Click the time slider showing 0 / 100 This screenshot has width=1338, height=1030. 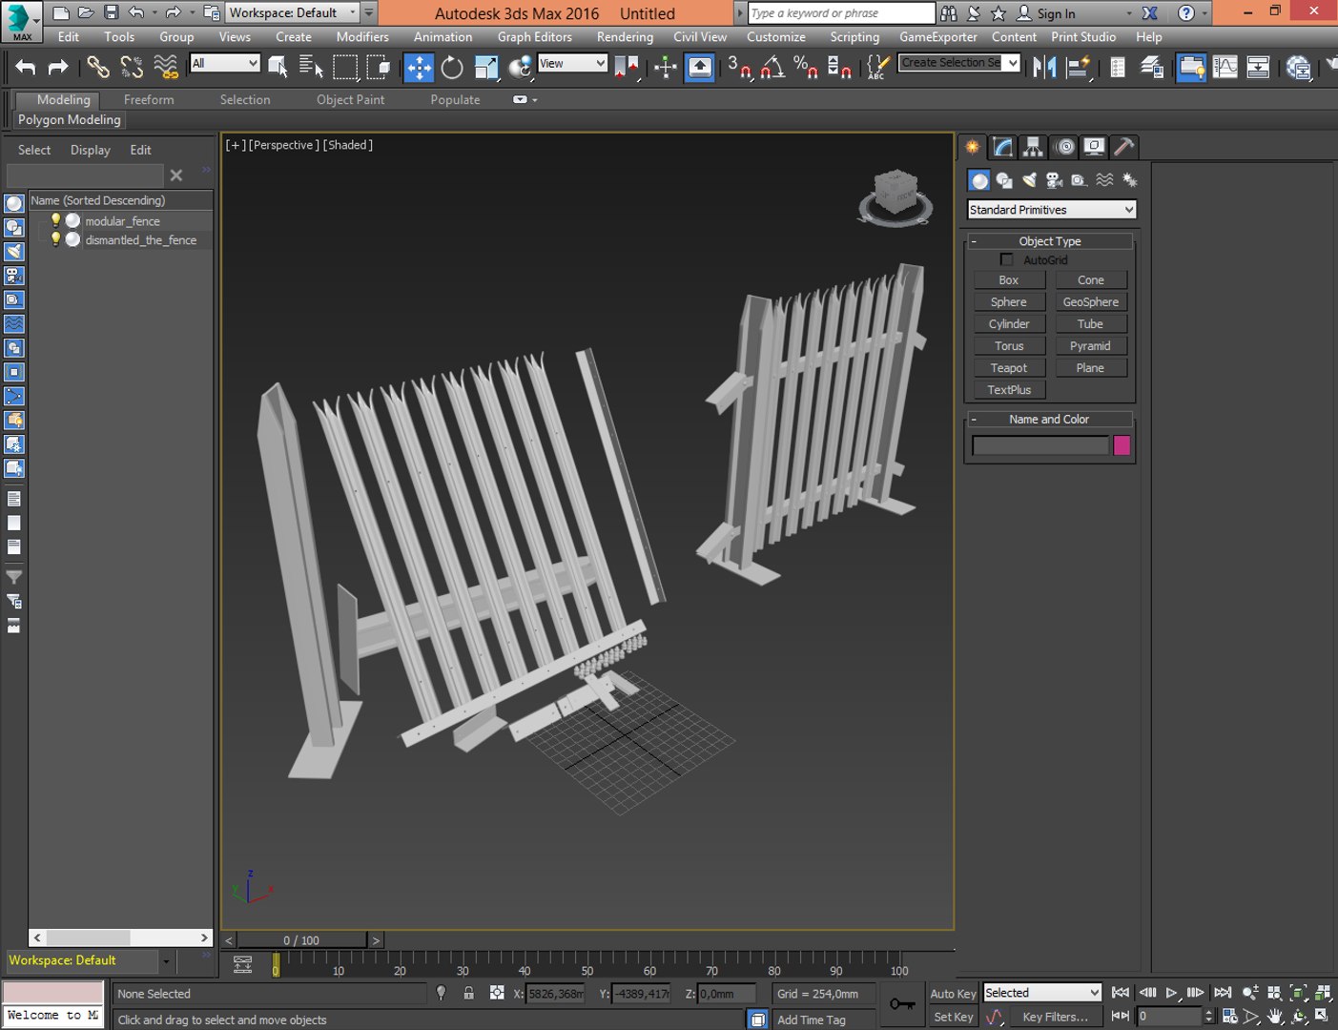point(301,940)
